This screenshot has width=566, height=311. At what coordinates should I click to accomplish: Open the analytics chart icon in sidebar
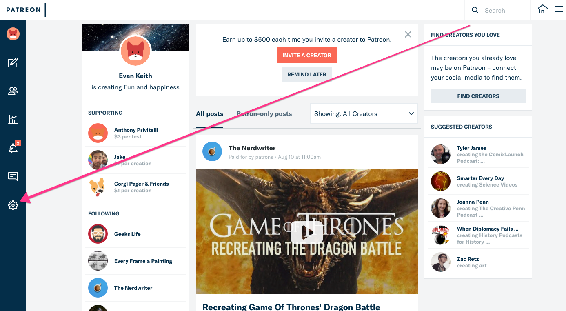tap(13, 120)
